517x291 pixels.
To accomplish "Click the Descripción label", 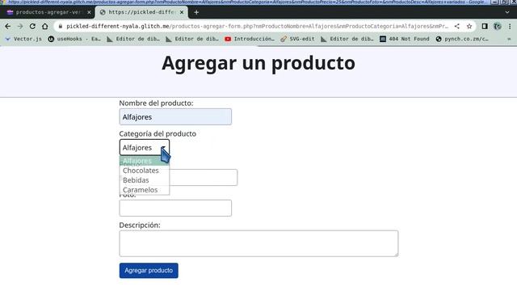I will point(140,225).
